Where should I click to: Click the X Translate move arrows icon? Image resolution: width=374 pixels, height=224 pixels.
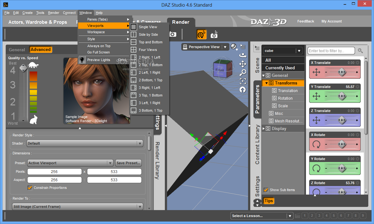click(316, 72)
